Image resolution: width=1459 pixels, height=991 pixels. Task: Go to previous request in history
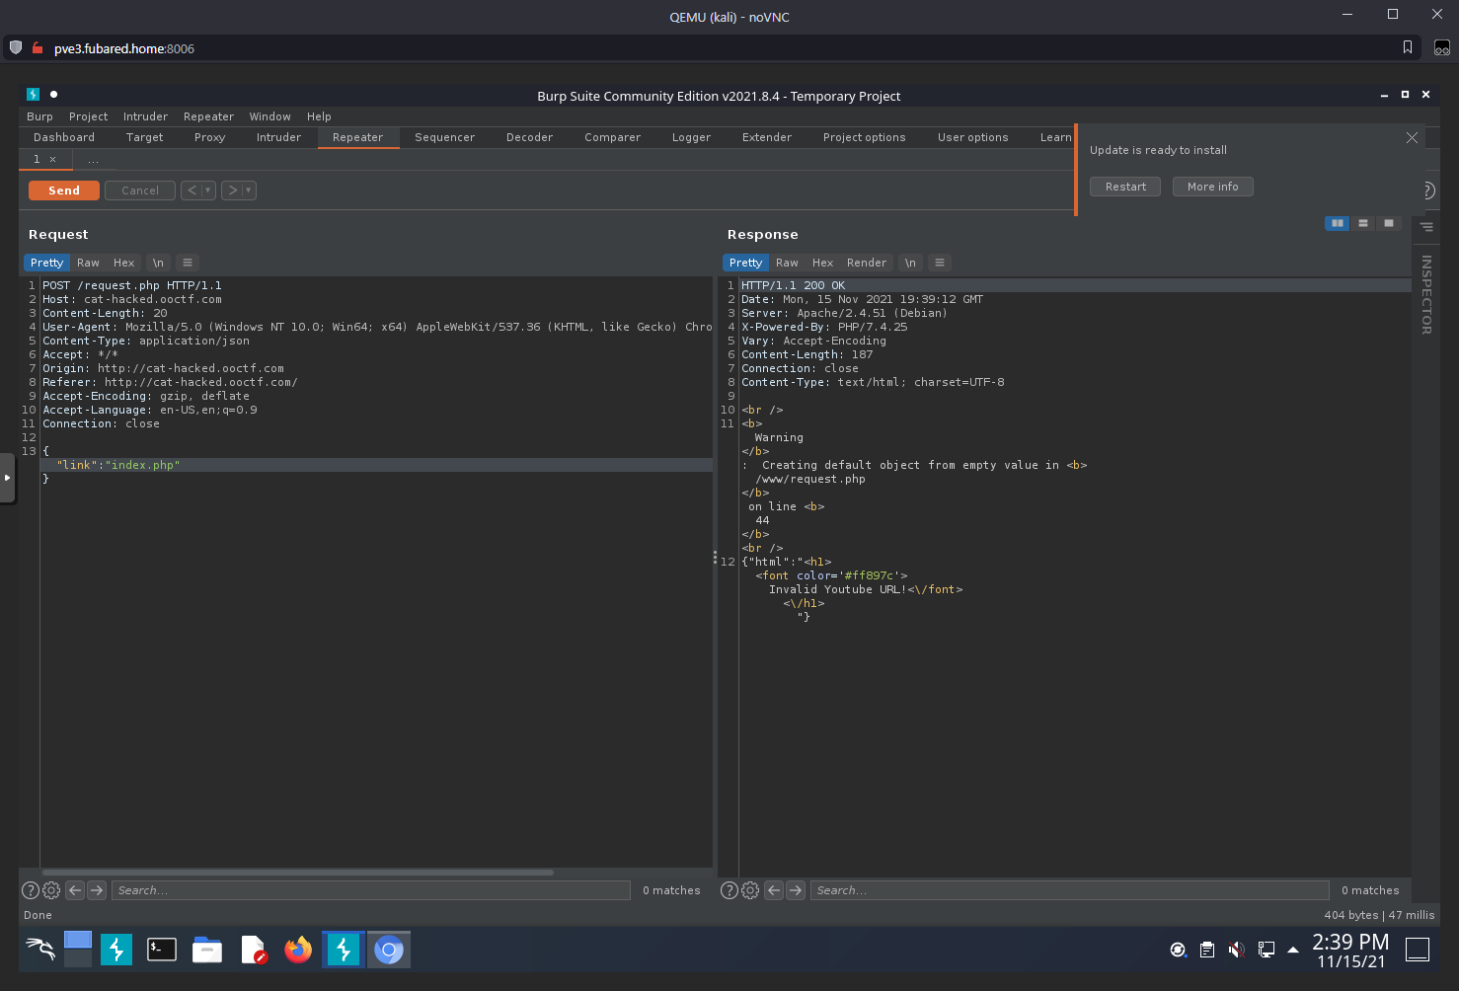(192, 191)
